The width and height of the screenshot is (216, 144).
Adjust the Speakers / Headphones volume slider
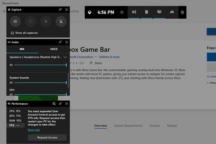(x=40, y=65)
